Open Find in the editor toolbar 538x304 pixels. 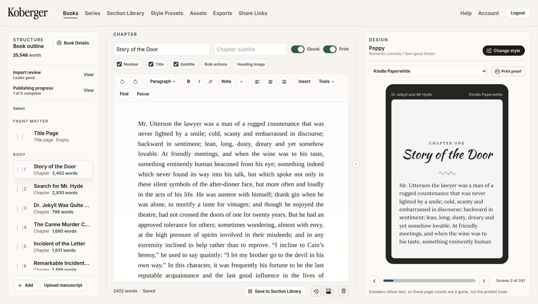[x=124, y=94]
